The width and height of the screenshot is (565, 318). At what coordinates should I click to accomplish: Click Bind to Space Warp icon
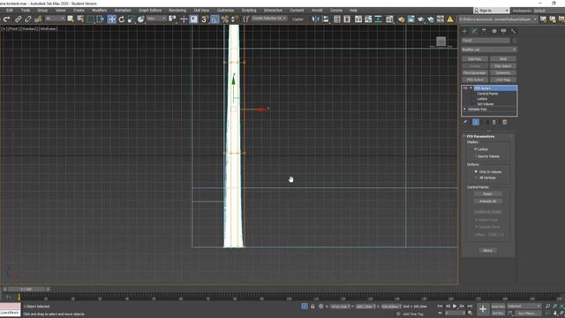point(38,19)
